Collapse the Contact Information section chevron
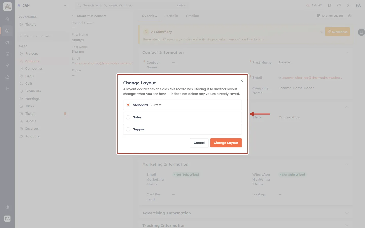Screen dimensions: 365x228 point(347,52)
